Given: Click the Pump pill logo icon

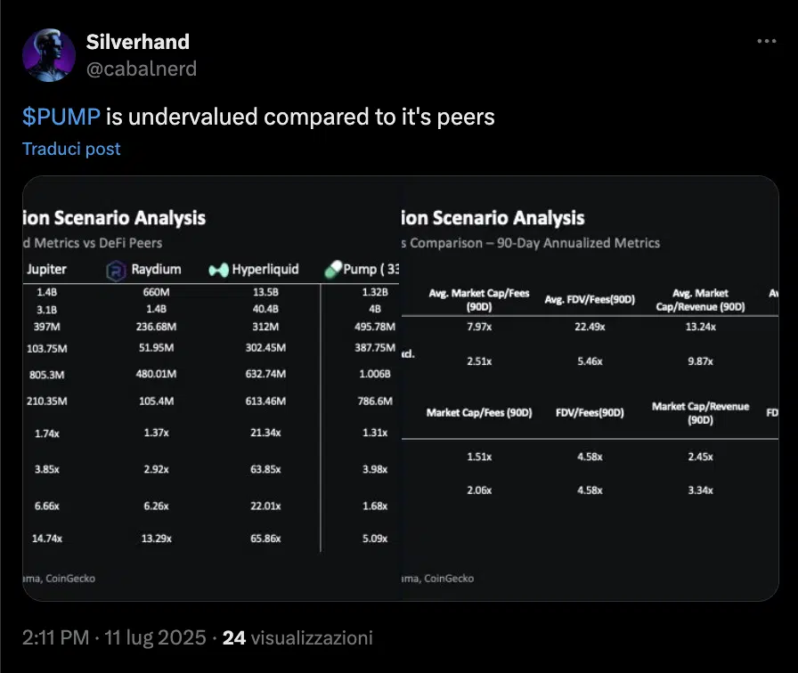Looking at the screenshot, I should click(x=333, y=269).
